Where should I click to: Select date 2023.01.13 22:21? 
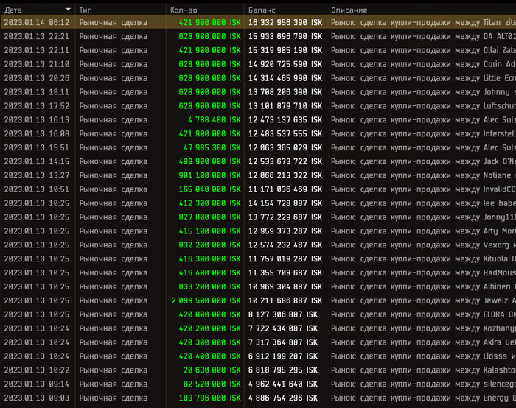coord(37,36)
